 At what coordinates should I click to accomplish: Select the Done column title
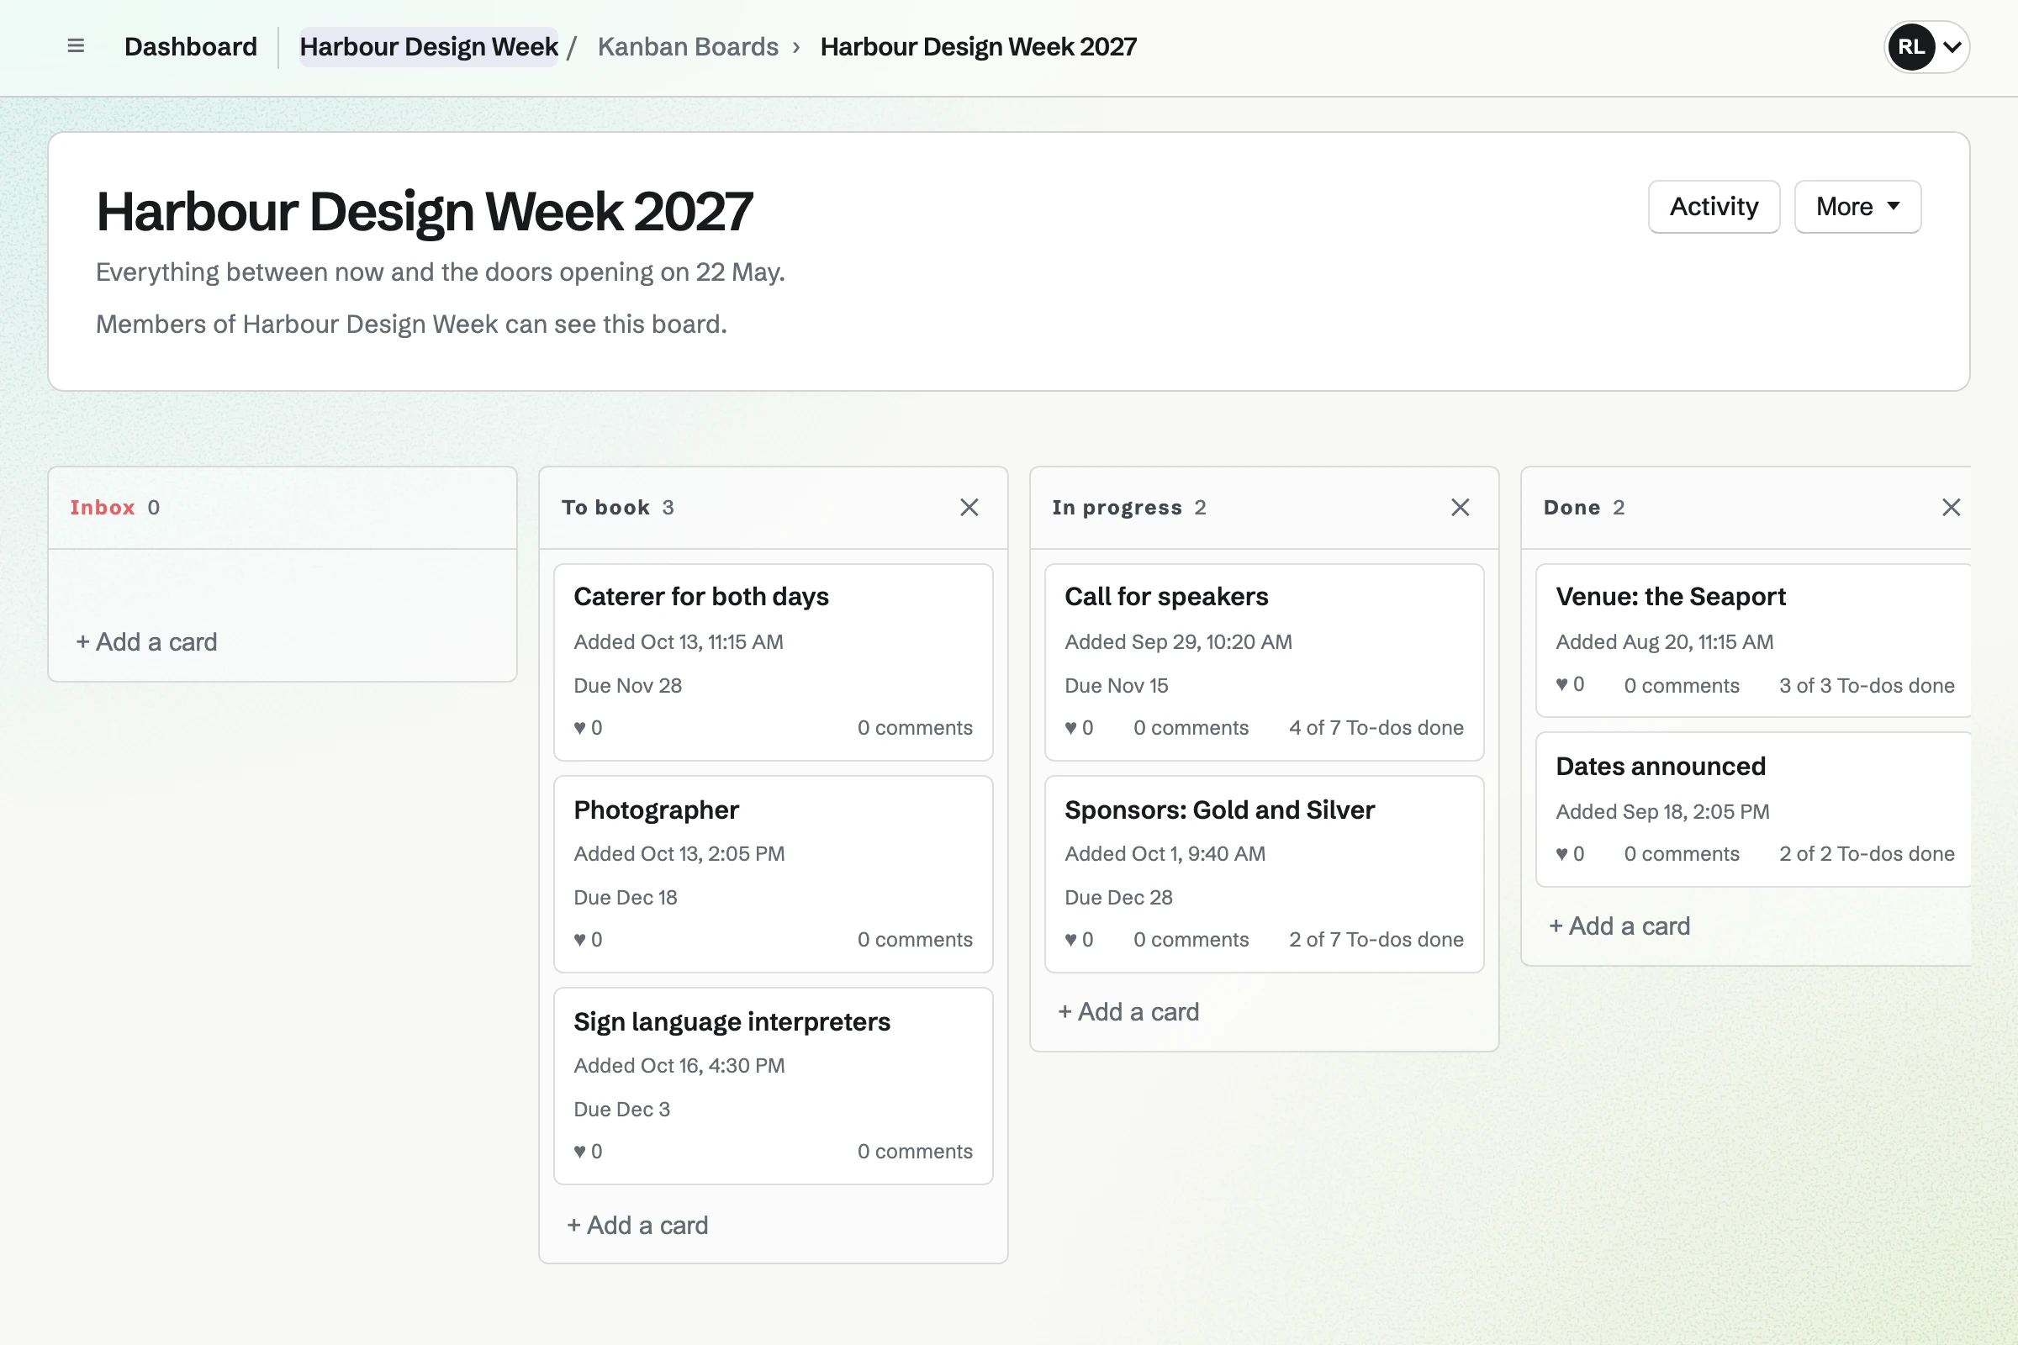(x=1572, y=507)
